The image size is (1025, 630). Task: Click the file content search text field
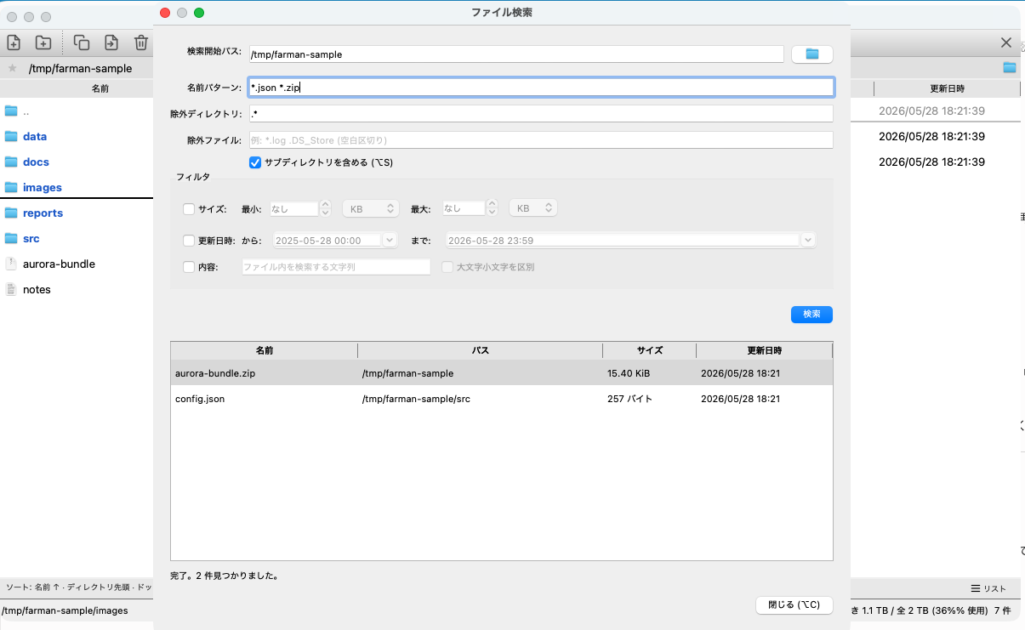(336, 267)
